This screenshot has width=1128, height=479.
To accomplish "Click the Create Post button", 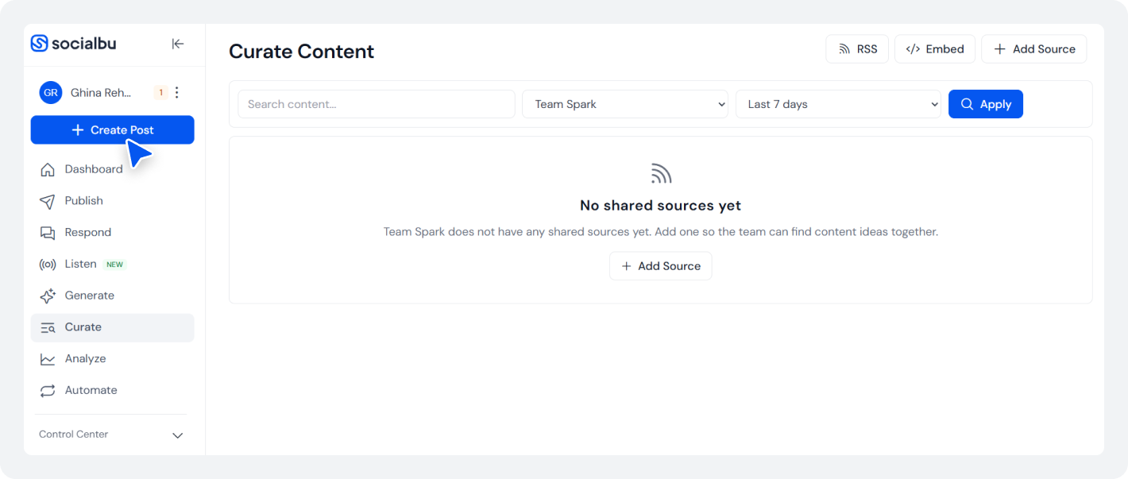I will pyautogui.click(x=112, y=130).
